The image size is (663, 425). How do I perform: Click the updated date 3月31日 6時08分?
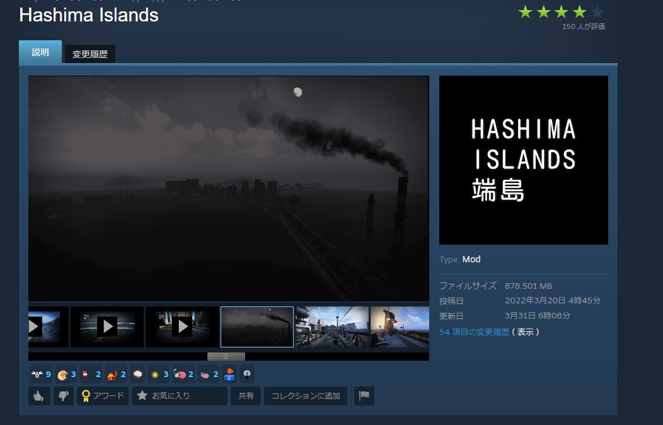[x=538, y=316]
